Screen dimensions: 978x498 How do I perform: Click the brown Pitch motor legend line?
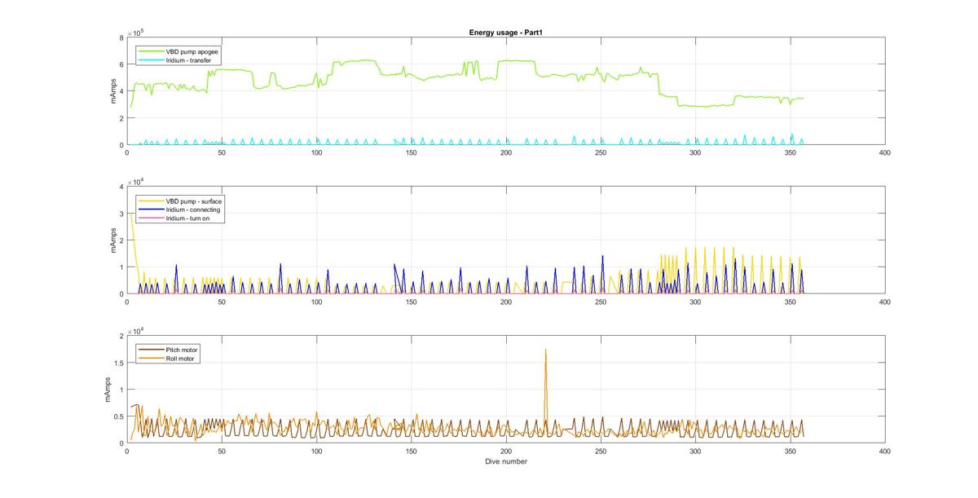tap(151, 350)
